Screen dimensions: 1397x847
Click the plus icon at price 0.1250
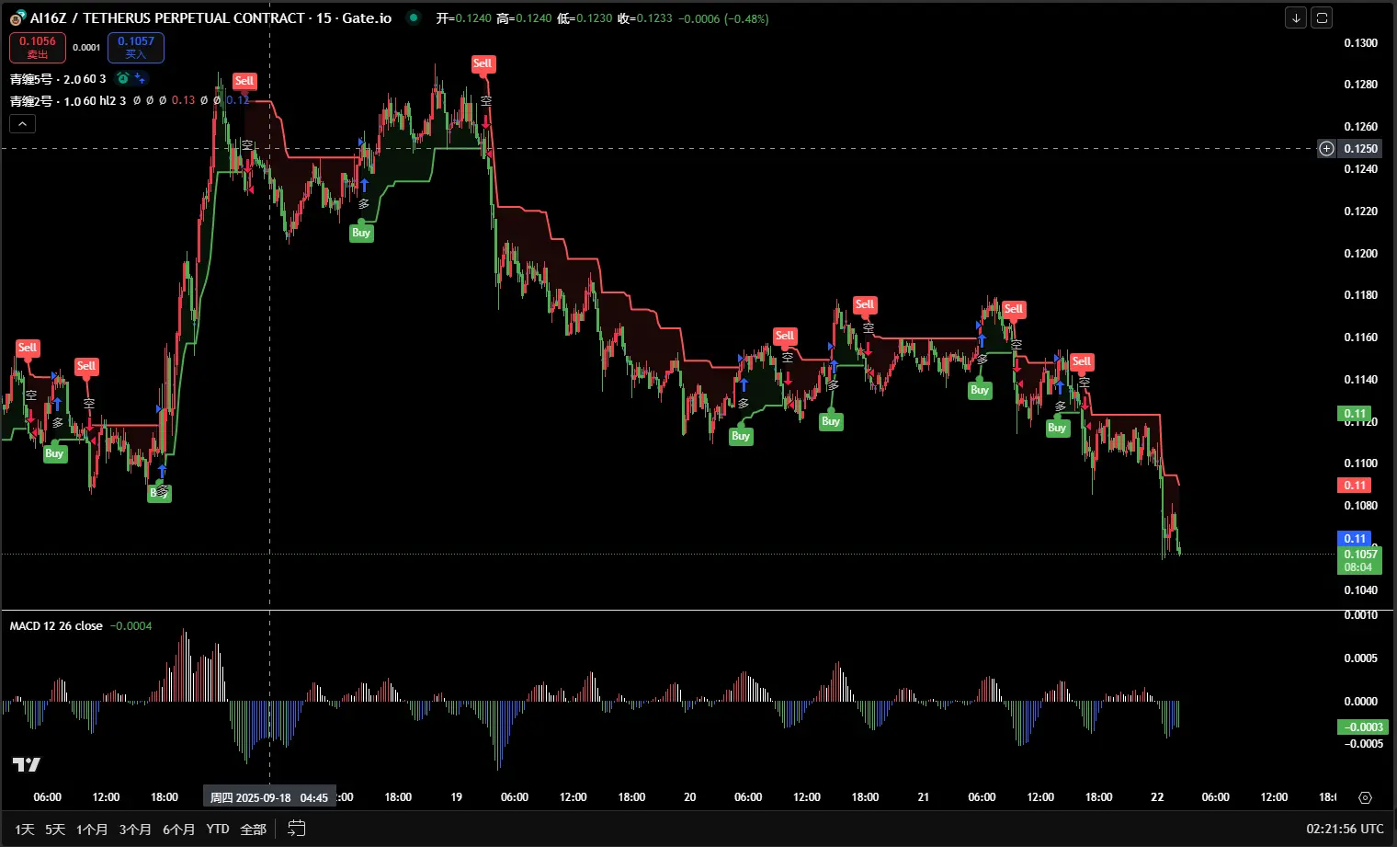(x=1326, y=148)
